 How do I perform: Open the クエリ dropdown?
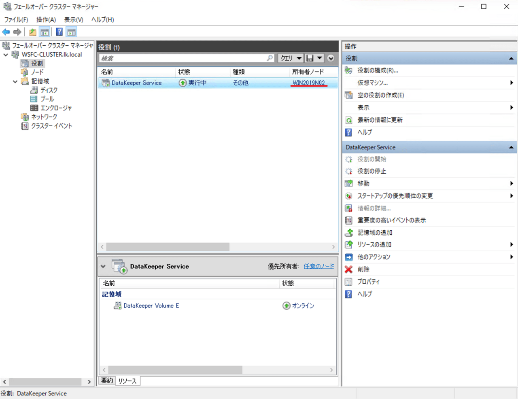291,58
